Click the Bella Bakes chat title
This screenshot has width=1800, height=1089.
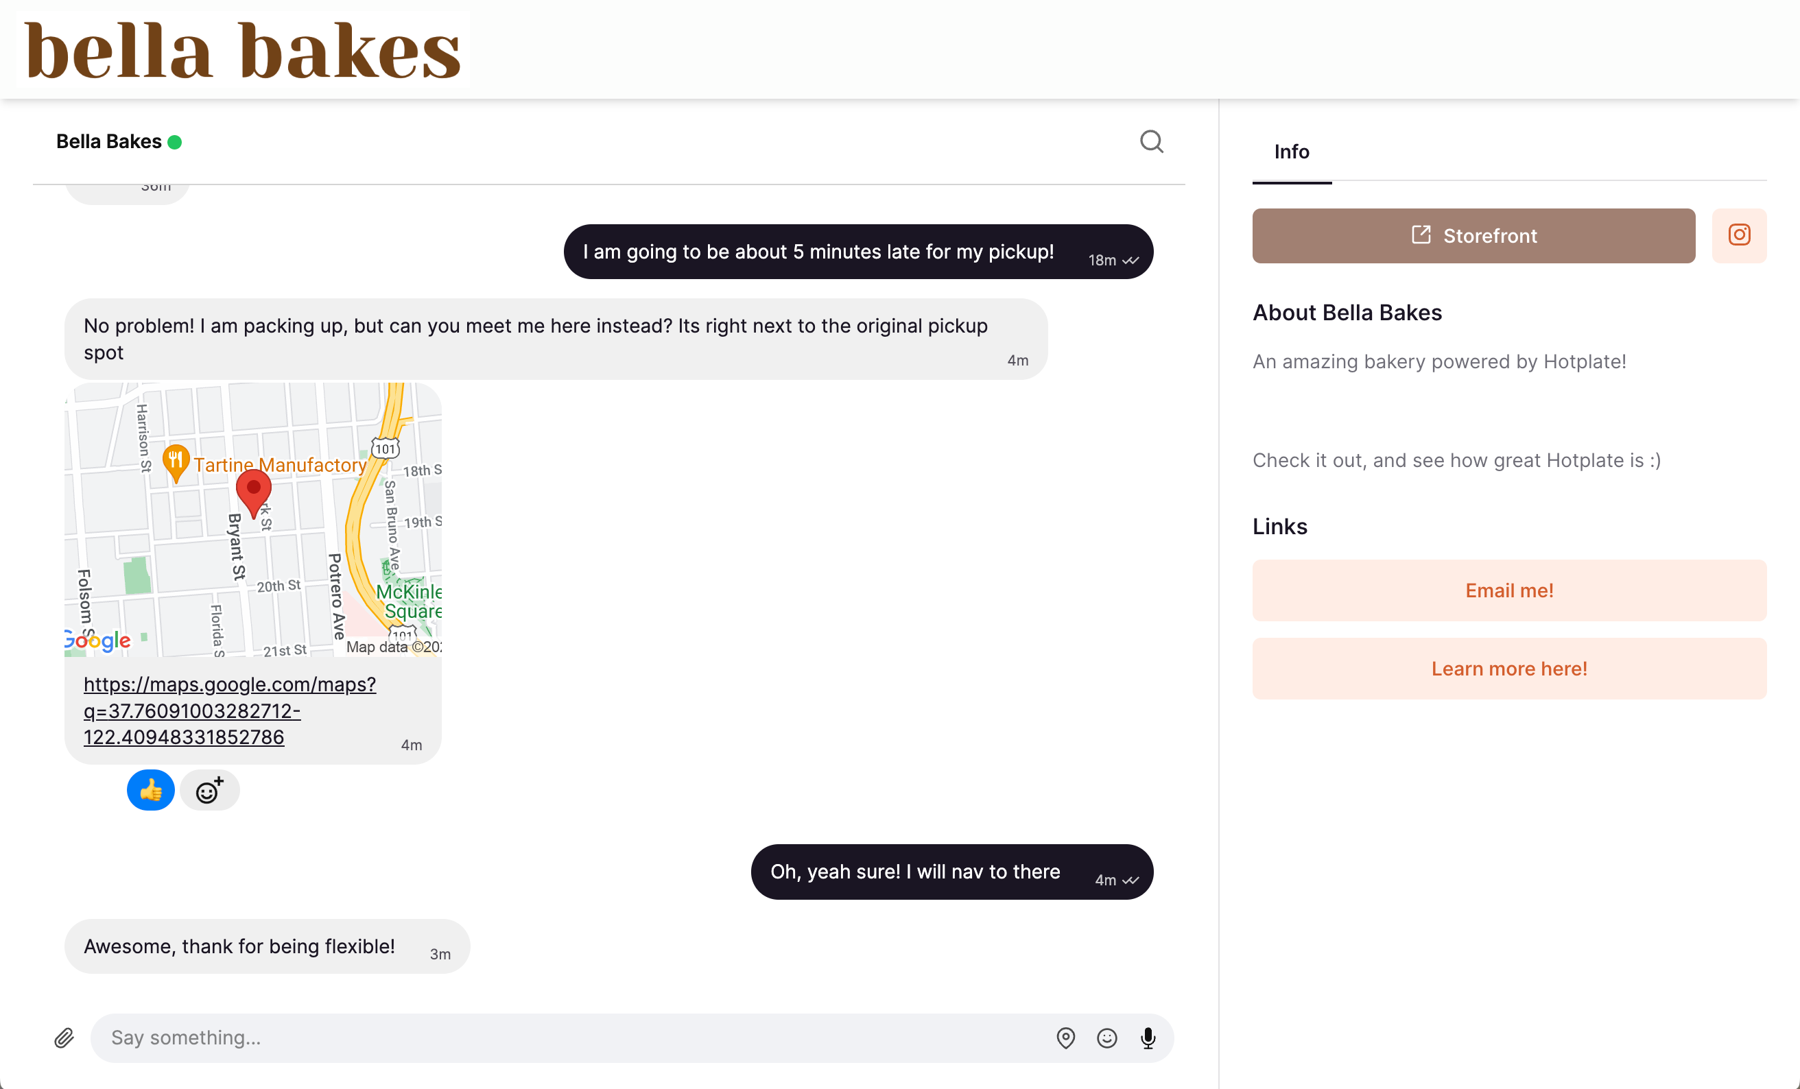point(109,142)
